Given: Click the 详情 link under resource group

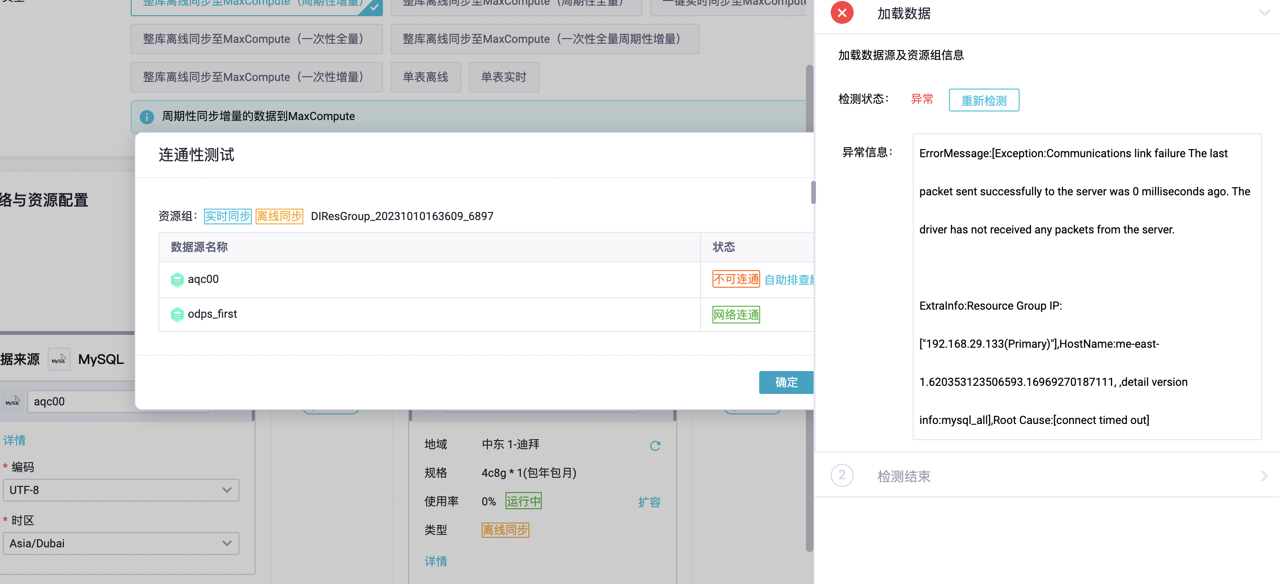Looking at the screenshot, I should tap(435, 561).
